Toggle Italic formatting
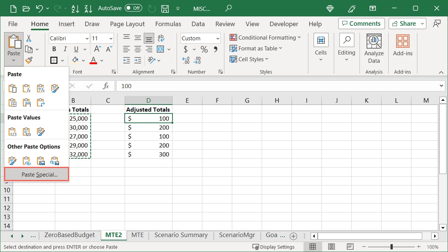The width and height of the screenshot is (448, 252). tap(65, 49)
